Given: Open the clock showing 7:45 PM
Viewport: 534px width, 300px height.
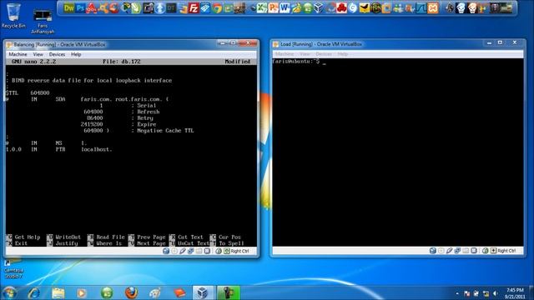Looking at the screenshot, I should [x=515, y=293].
